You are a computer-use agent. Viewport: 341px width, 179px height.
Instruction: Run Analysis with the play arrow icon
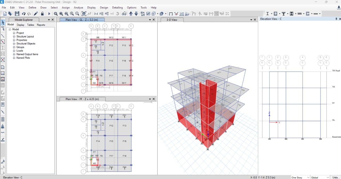pos(49,14)
